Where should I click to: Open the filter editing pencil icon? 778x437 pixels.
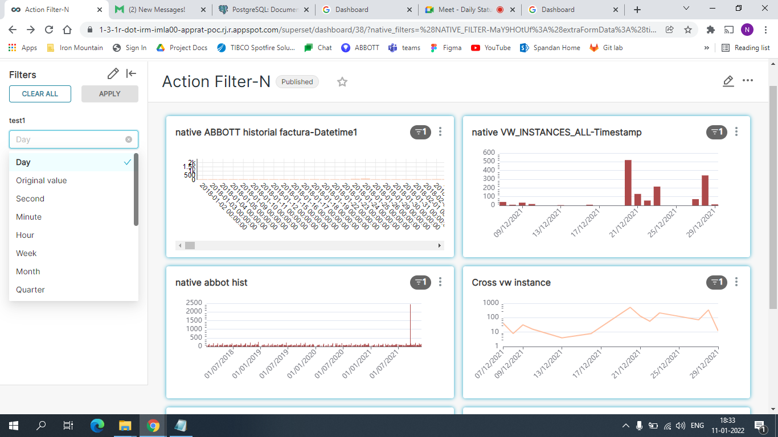[x=113, y=73]
